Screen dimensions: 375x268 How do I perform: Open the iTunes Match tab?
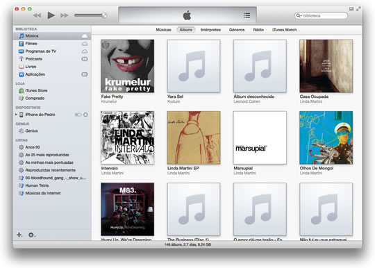click(284, 30)
